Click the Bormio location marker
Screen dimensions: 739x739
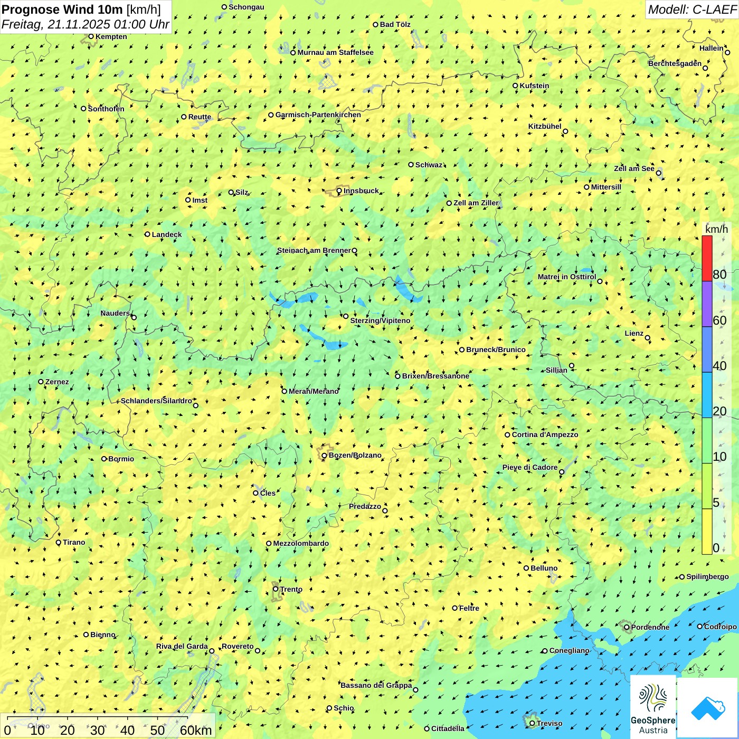coord(104,459)
